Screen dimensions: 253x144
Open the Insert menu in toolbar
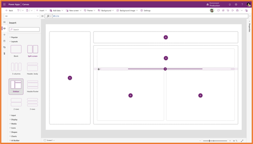pos(42,11)
